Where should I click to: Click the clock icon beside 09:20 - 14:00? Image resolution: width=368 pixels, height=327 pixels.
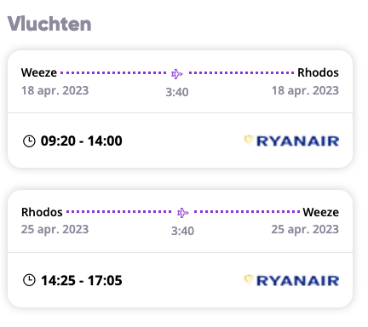tap(29, 141)
